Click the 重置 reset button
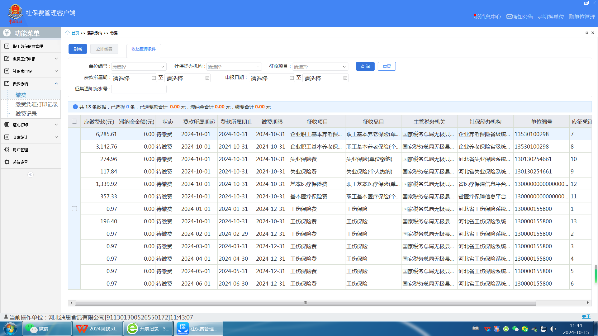Image resolution: width=598 pixels, height=336 pixels. point(387,67)
